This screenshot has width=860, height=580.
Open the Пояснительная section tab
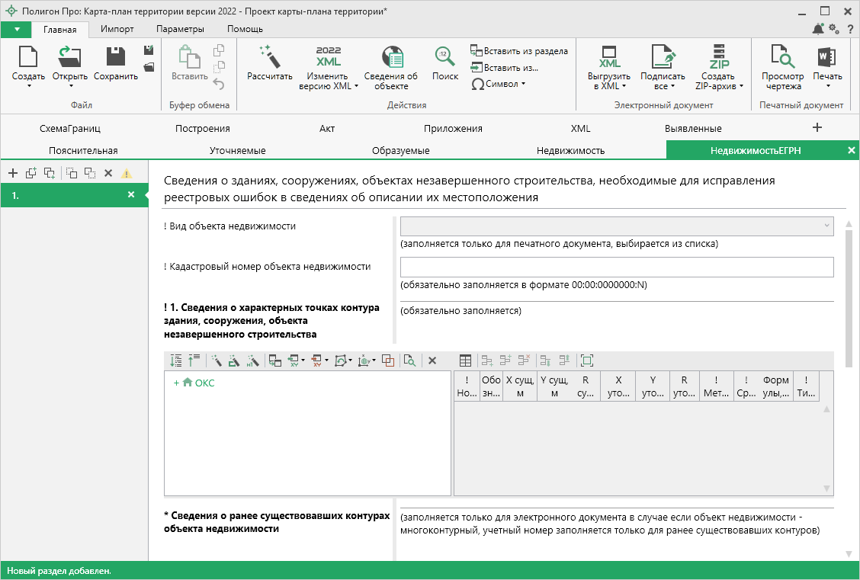[83, 150]
